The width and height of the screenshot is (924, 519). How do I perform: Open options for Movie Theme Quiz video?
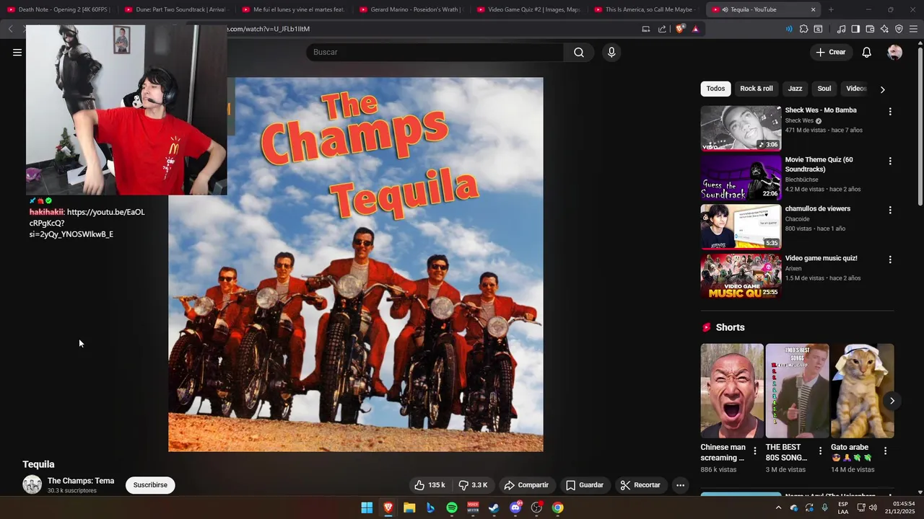(889, 161)
